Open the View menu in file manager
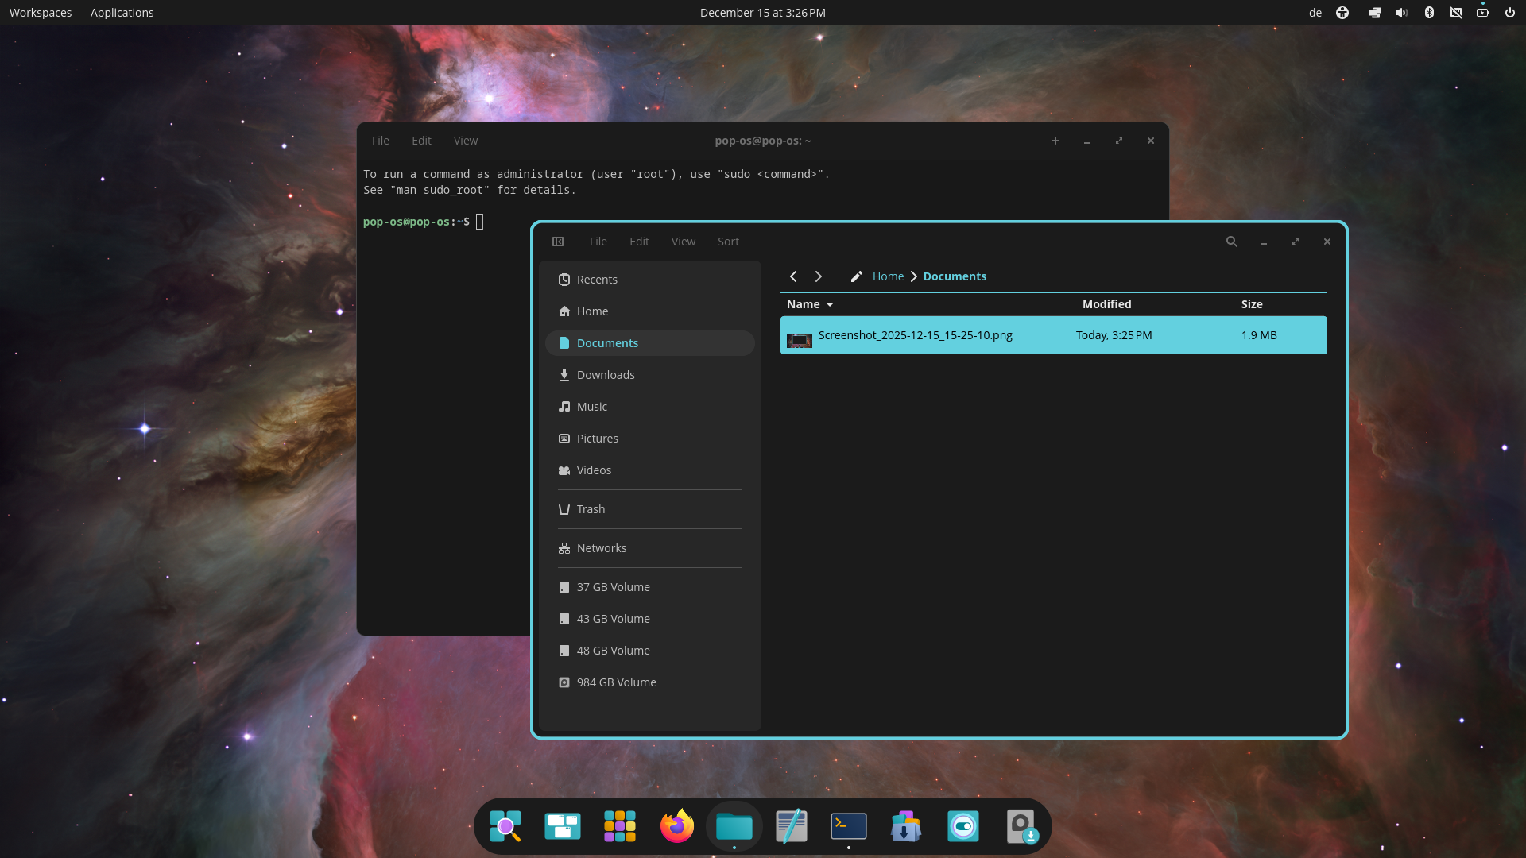The image size is (1526, 858). click(683, 242)
